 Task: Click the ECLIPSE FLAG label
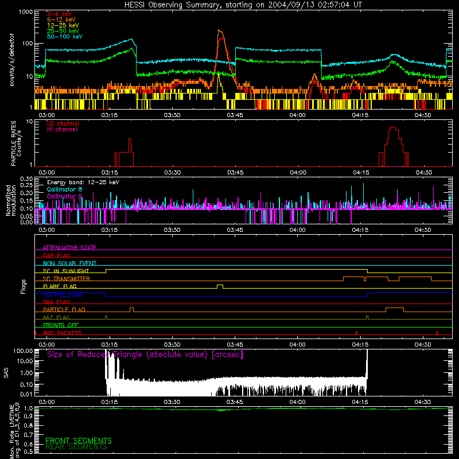click(x=63, y=294)
